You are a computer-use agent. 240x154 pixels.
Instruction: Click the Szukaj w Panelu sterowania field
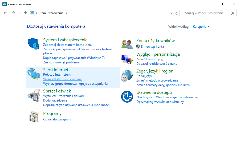point(206,13)
